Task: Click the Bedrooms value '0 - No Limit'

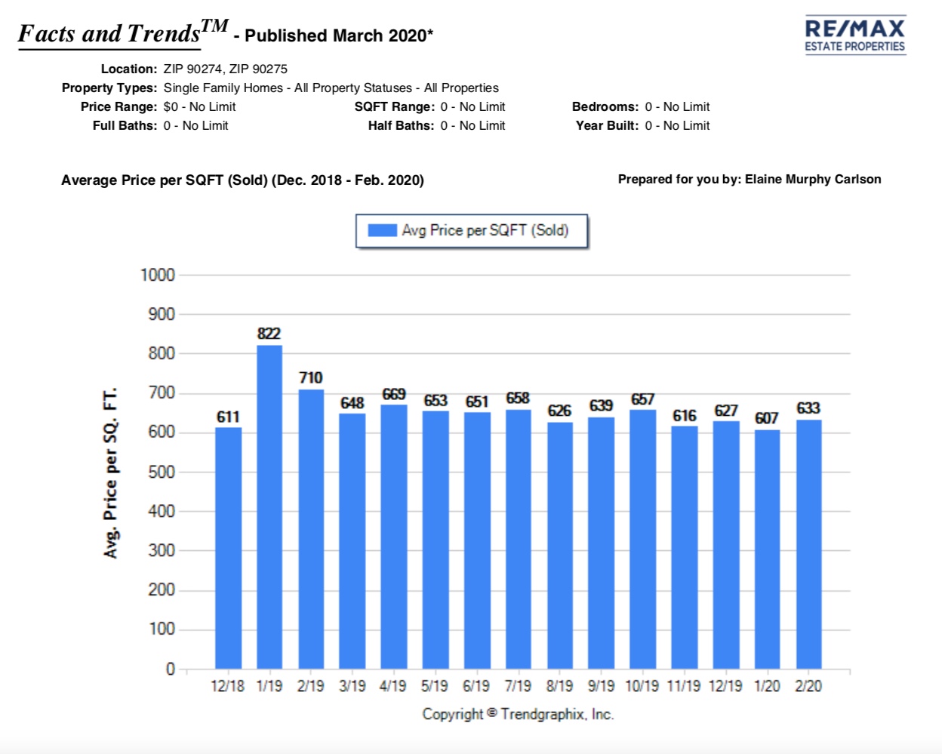Action: 678,106
